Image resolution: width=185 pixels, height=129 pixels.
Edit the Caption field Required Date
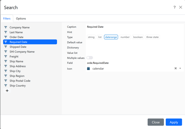coord(135,27)
